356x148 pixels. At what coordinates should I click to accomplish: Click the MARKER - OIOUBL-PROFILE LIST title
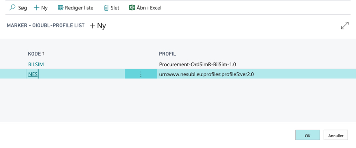(x=46, y=25)
